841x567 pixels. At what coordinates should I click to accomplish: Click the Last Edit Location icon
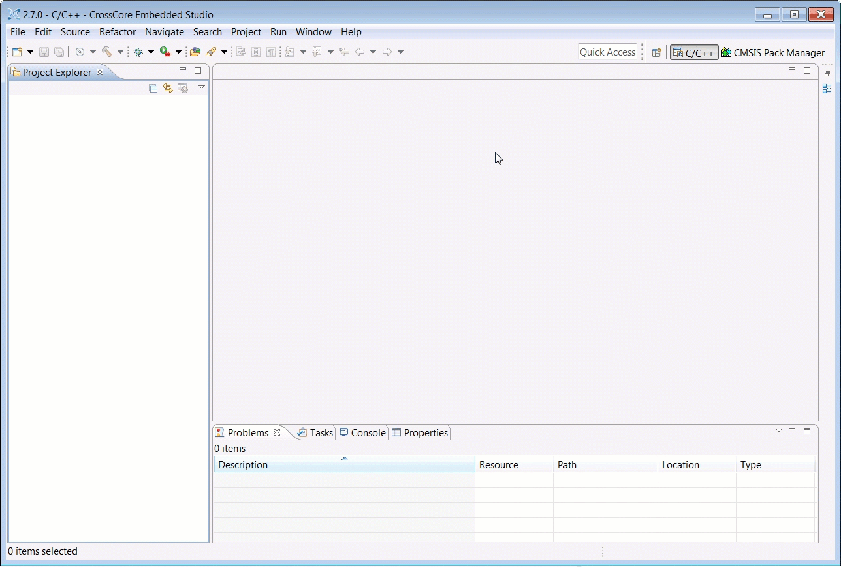click(344, 52)
